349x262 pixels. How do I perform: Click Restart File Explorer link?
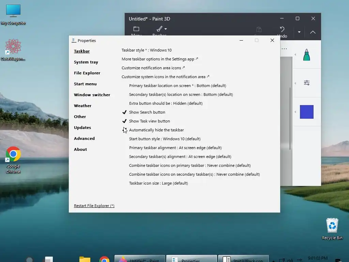[x=94, y=206]
